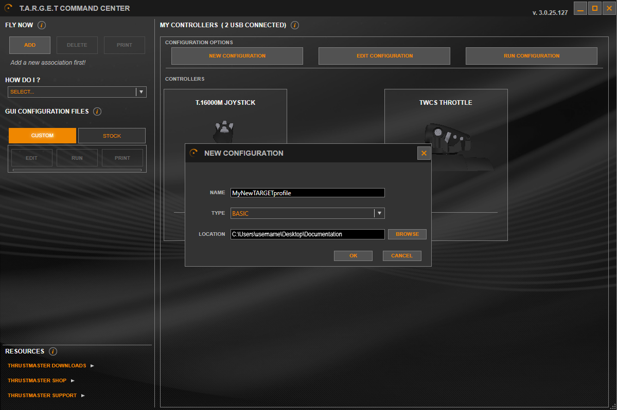
Task: Click the T.16000M JOYSTICK label
Action: [225, 103]
